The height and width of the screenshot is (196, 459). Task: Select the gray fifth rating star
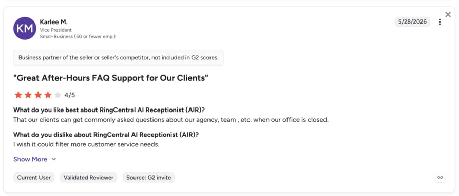[58, 95]
